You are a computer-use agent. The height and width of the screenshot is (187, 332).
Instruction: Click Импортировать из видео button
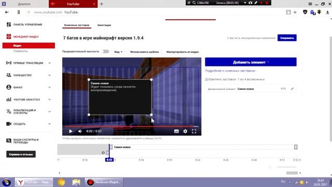[x=182, y=52]
